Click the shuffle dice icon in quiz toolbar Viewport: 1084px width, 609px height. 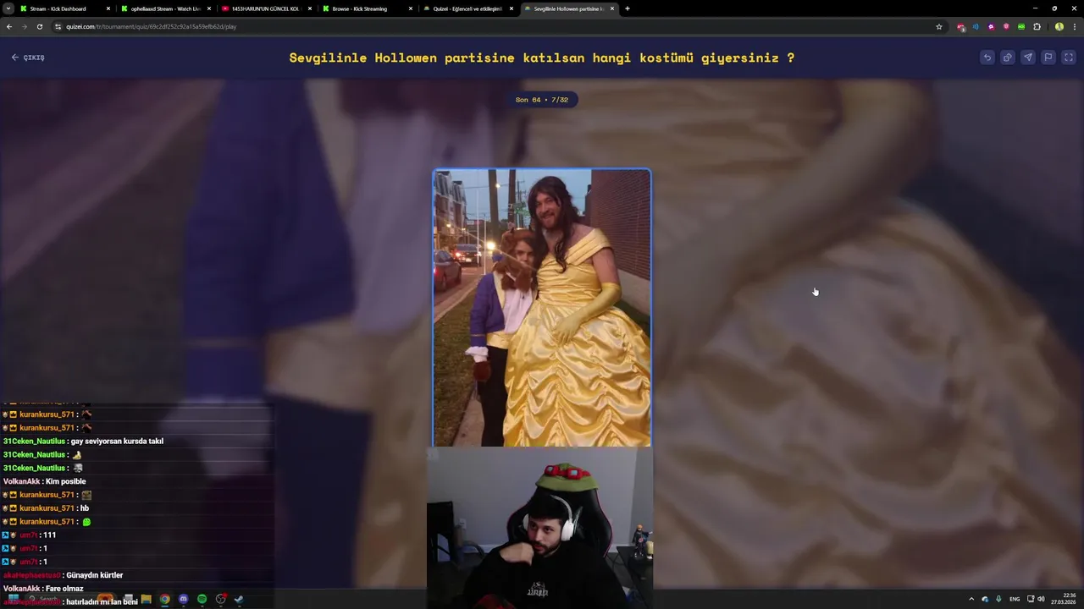pyautogui.click(x=1008, y=58)
